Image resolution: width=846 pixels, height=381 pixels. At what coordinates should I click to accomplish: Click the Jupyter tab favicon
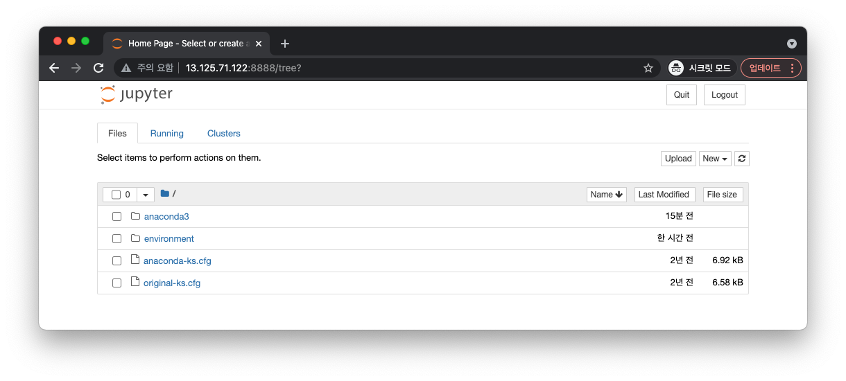tap(117, 44)
